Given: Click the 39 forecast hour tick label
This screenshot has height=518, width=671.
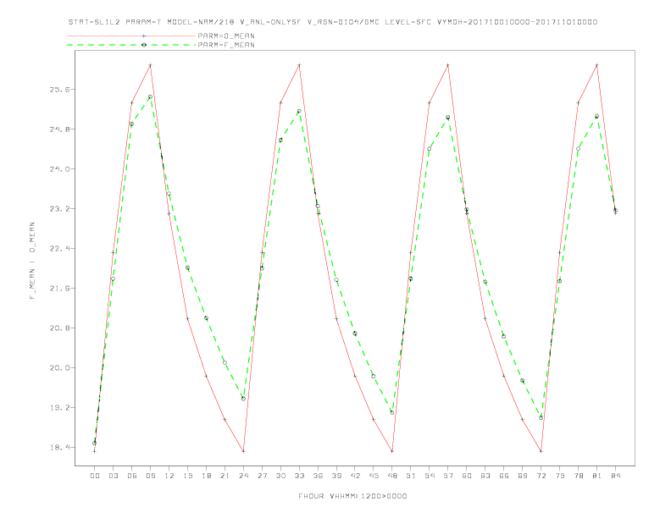Looking at the screenshot, I should (x=336, y=476).
